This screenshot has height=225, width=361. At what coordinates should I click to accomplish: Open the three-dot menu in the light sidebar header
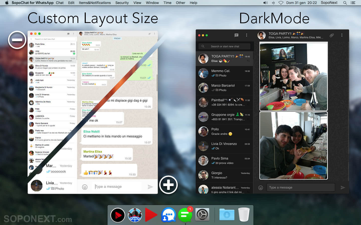73,34
